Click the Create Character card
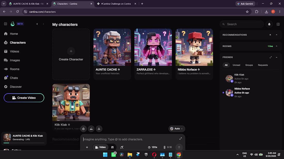The height and width of the screenshot is (159, 284). 71,54
